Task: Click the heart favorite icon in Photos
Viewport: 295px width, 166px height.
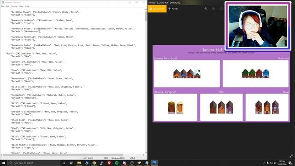Action: pos(221,9)
